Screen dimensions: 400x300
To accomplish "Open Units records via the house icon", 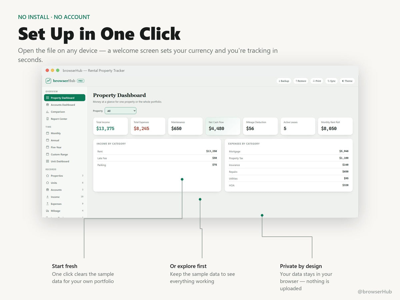I will click(x=47, y=183).
